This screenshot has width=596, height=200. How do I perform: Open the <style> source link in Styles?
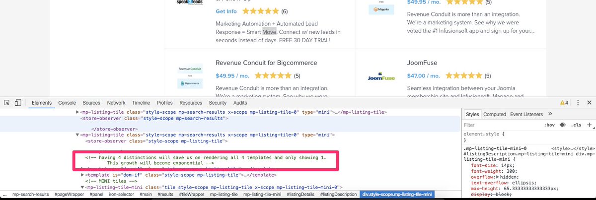click(x=573, y=148)
